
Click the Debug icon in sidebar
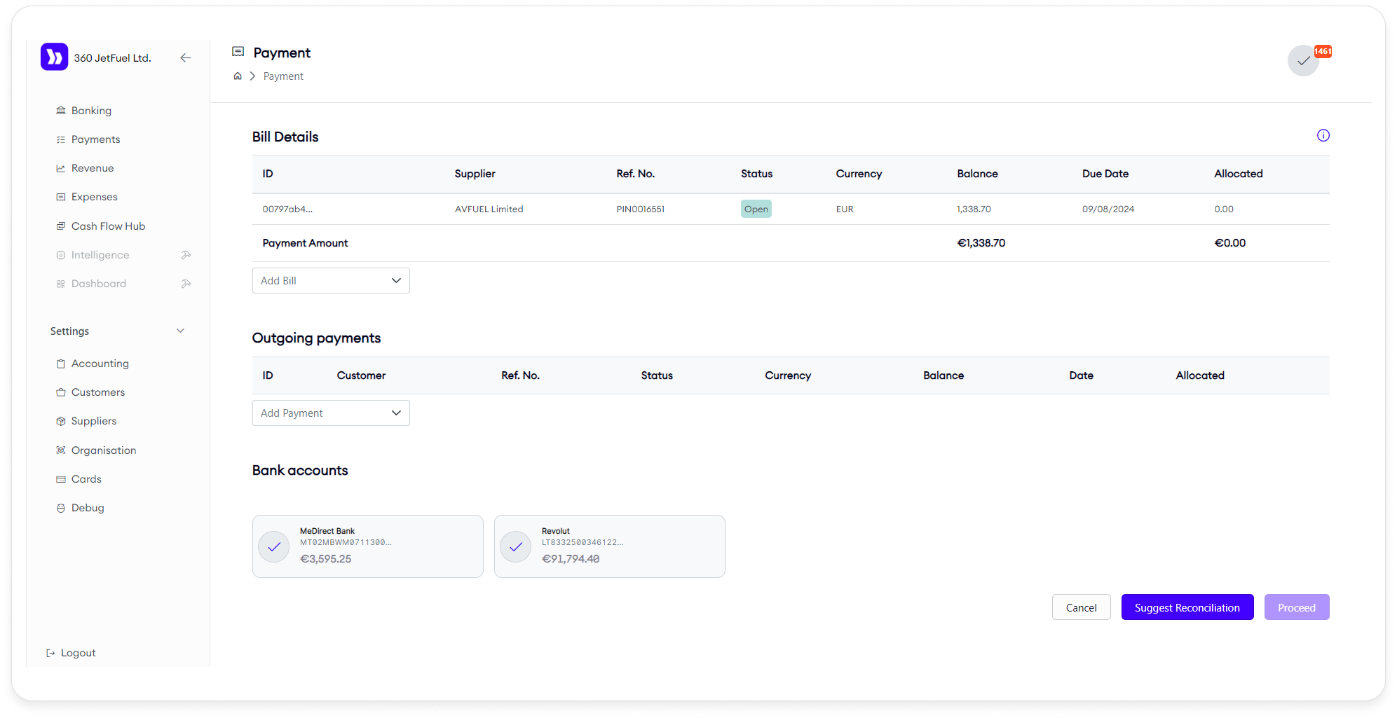(x=61, y=508)
